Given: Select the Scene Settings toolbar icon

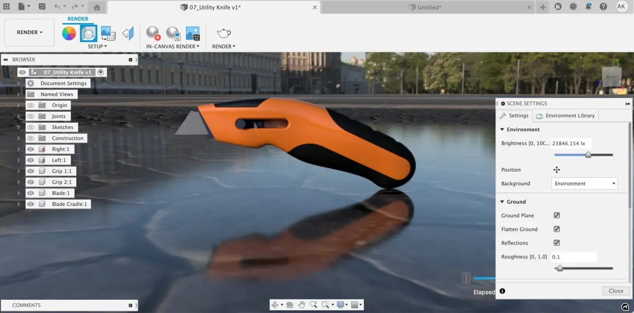Looking at the screenshot, I should click(x=88, y=33).
